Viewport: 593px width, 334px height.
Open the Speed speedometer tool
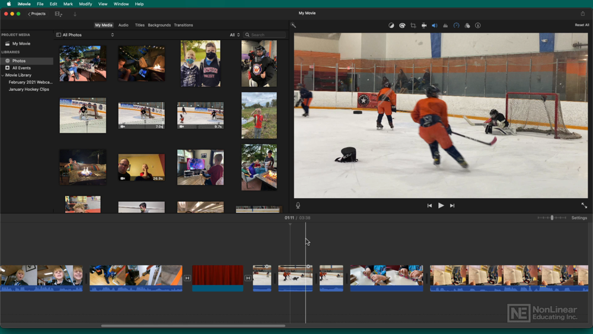click(x=457, y=26)
